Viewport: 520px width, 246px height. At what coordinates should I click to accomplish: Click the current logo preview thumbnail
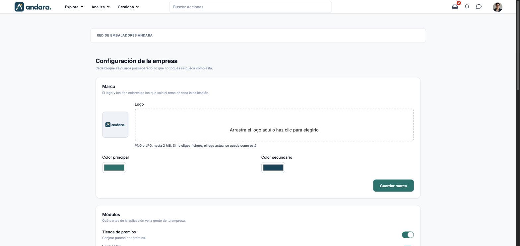pos(115,124)
